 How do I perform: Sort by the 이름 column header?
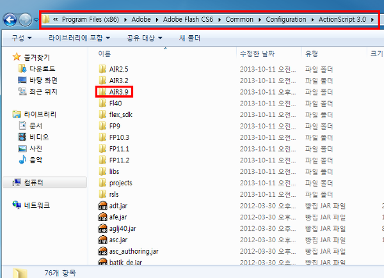104,54
